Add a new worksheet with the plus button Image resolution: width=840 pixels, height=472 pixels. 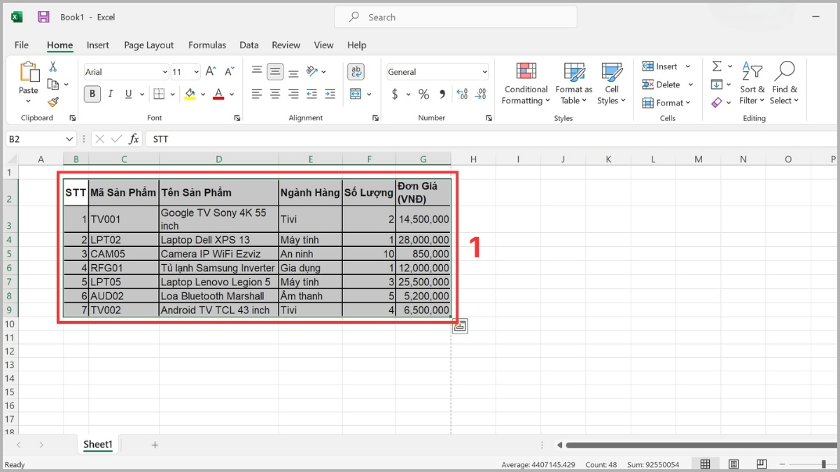click(154, 444)
